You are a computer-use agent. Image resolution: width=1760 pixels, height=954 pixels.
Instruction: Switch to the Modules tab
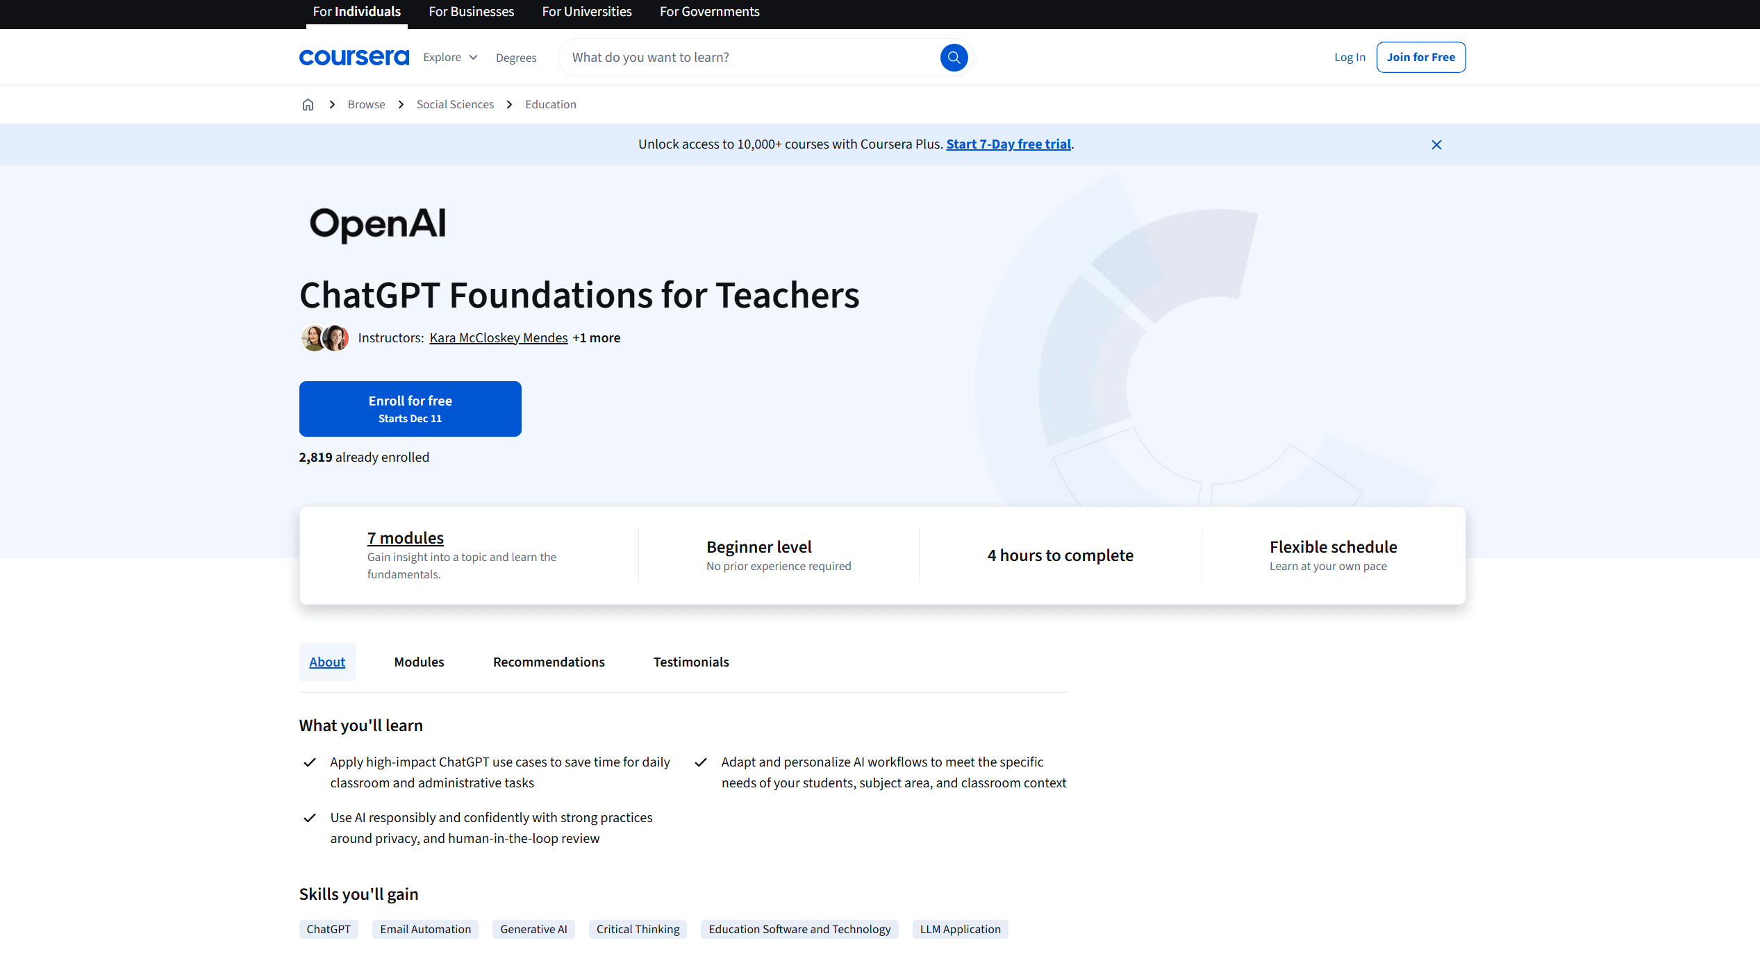pyautogui.click(x=419, y=662)
